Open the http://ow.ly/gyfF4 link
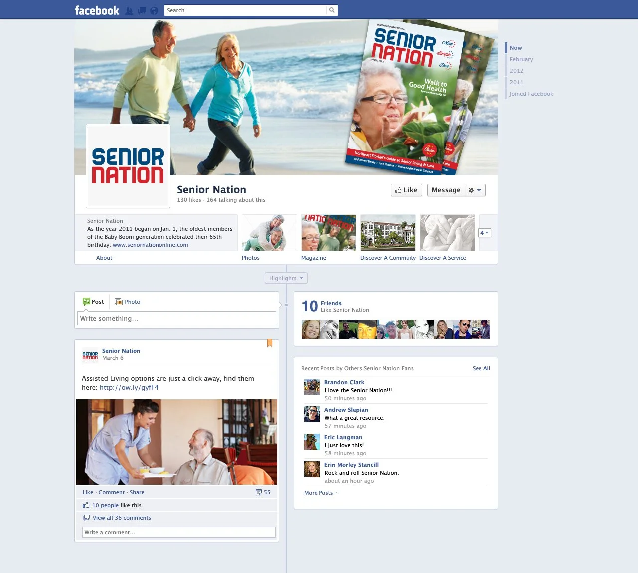The width and height of the screenshot is (638, 573). click(x=129, y=387)
